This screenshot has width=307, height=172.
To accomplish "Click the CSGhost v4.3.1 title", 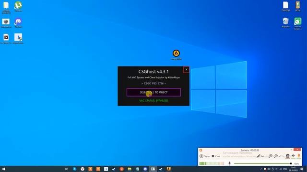I will pos(153,72).
